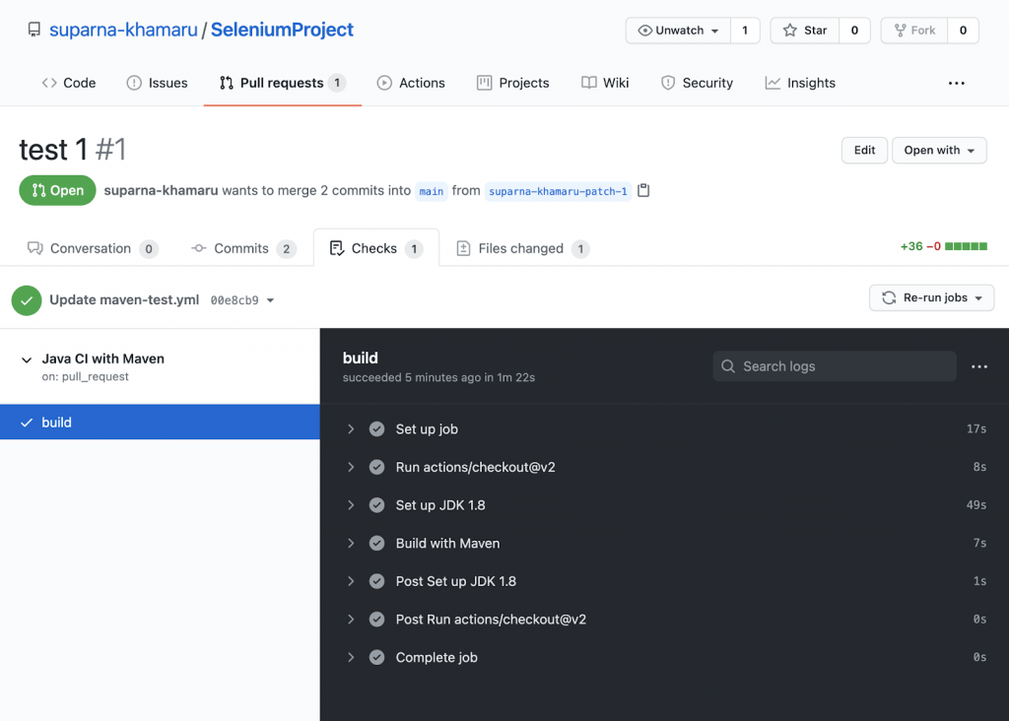
Task: Open the Unwatch notifications dropdown
Action: pos(678,31)
